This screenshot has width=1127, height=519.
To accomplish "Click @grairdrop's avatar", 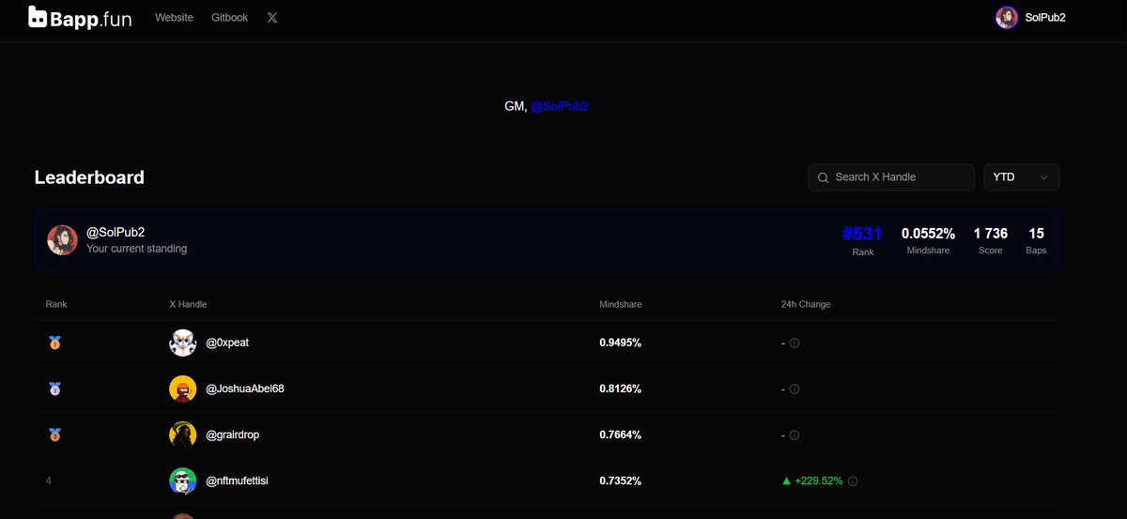I will click(183, 435).
